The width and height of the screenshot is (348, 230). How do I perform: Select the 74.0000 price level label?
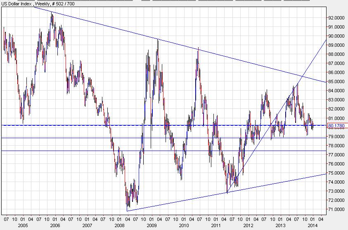pyautogui.click(x=336, y=182)
